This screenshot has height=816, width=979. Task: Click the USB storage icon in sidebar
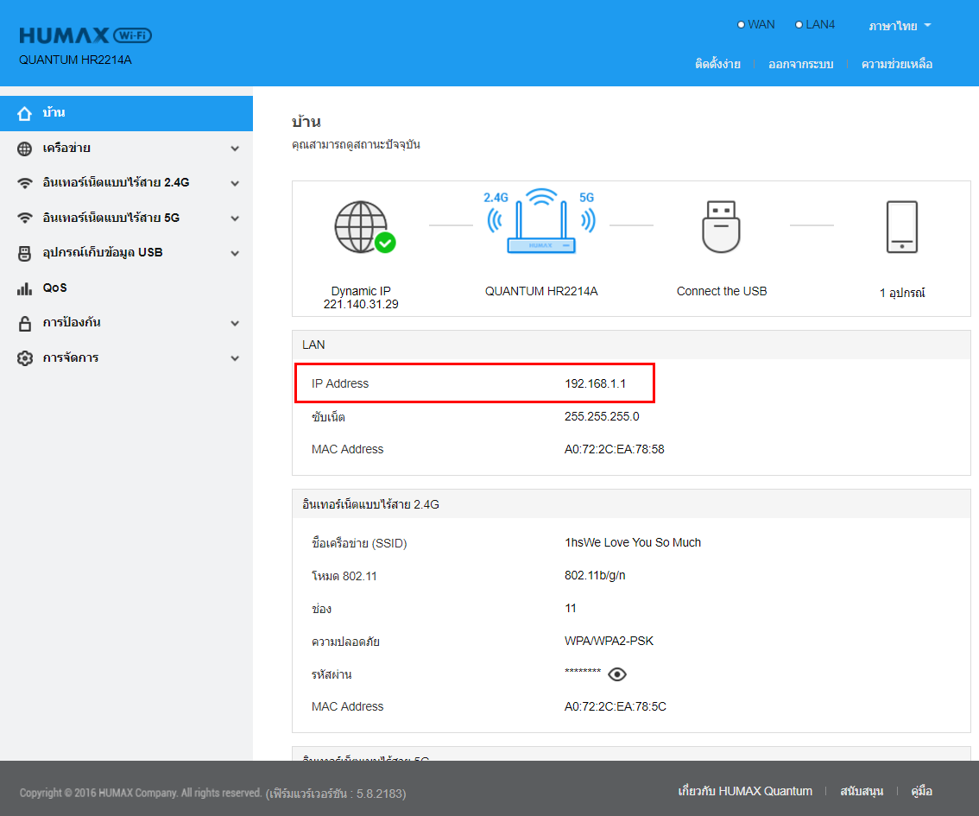pos(24,254)
